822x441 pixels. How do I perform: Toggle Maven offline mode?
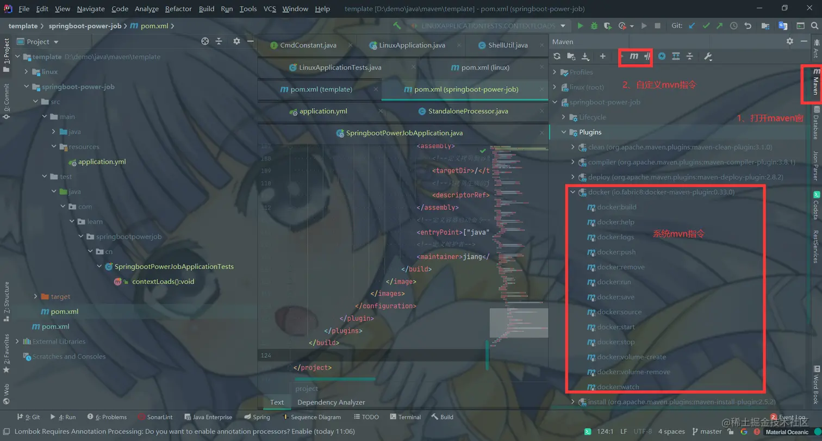click(x=647, y=56)
